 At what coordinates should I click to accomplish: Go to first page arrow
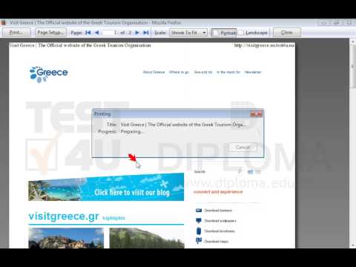point(88,33)
